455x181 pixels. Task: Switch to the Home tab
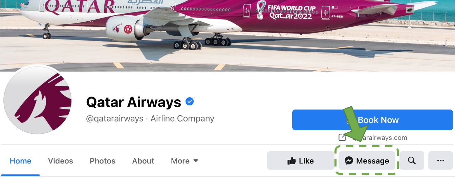coord(20,161)
